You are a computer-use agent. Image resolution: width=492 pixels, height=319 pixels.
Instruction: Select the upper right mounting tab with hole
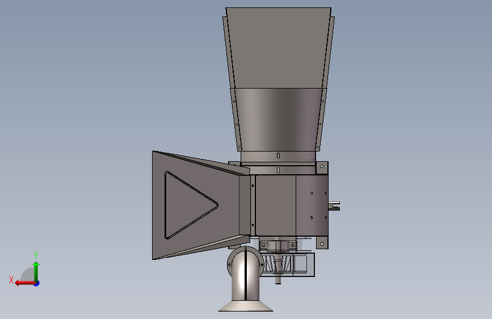coord(322,167)
